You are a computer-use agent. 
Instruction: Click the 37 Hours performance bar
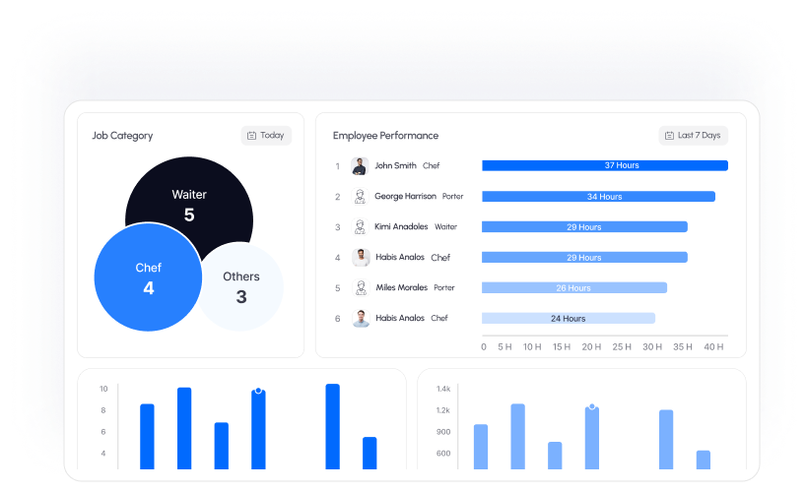[x=604, y=165]
